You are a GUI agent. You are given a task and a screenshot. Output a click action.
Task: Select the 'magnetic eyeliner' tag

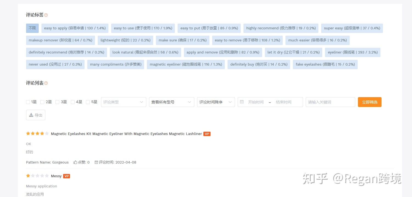click(186, 64)
